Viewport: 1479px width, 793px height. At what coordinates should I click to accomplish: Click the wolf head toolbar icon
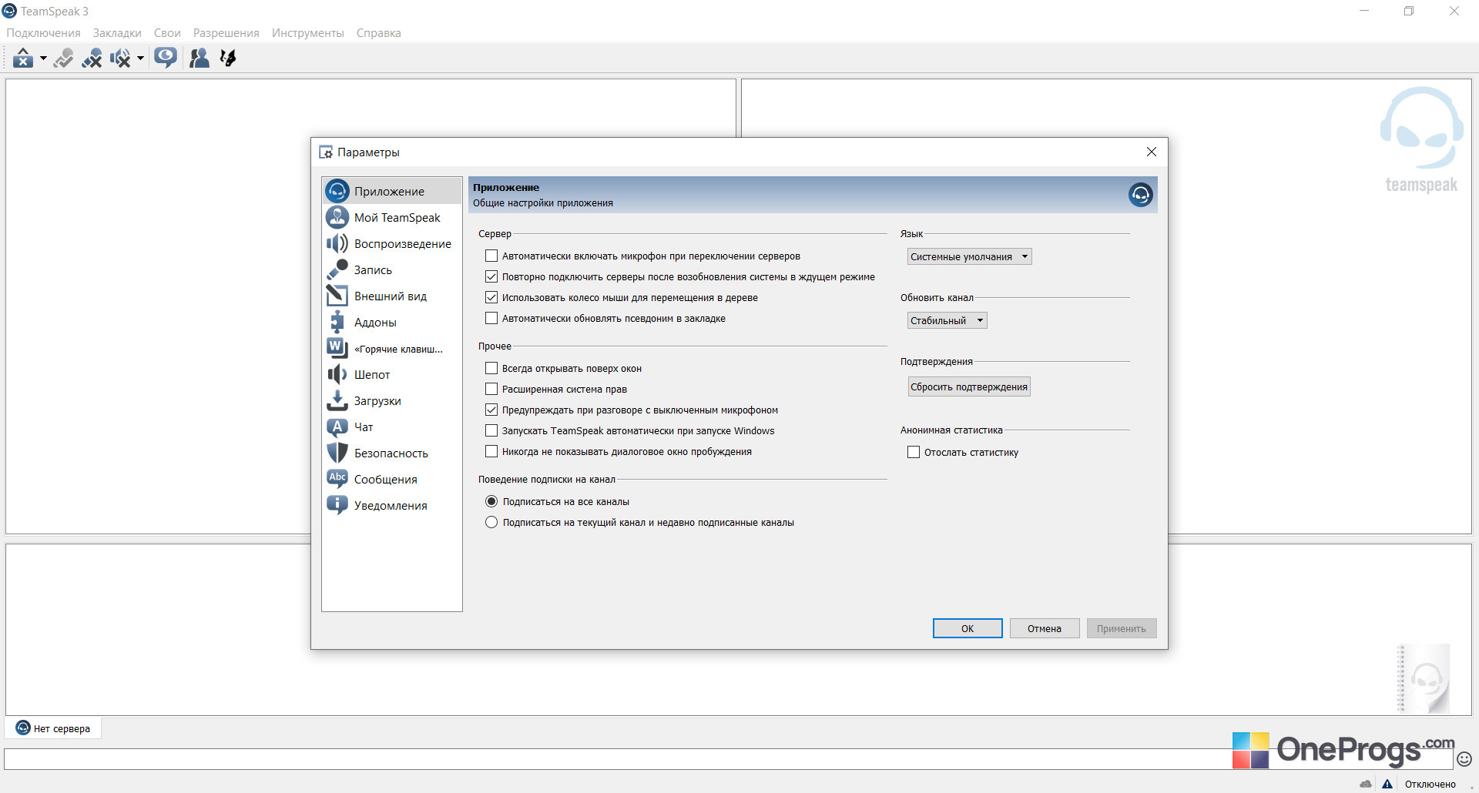[x=228, y=58]
